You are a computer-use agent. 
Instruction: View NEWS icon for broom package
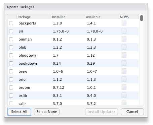point(124,87)
